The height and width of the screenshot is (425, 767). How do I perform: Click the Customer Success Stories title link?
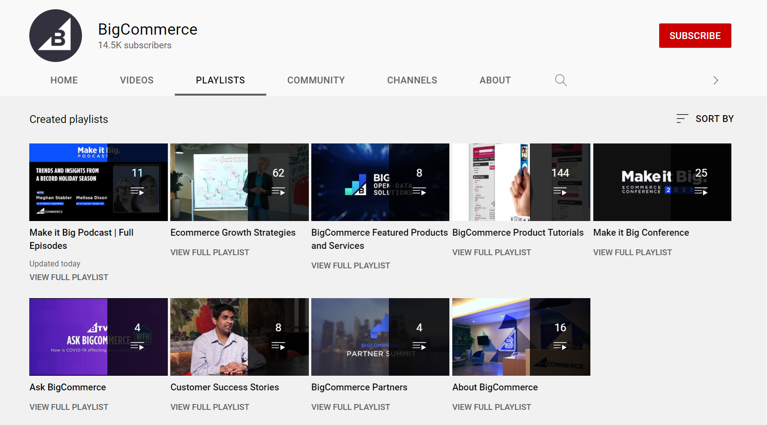224,387
